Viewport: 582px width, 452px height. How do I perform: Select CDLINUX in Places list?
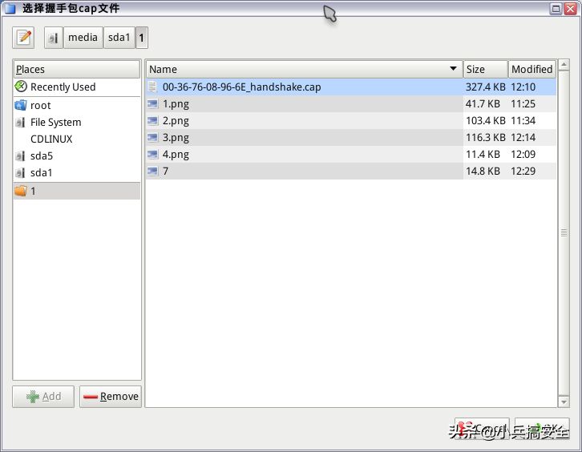click(77, 139)
